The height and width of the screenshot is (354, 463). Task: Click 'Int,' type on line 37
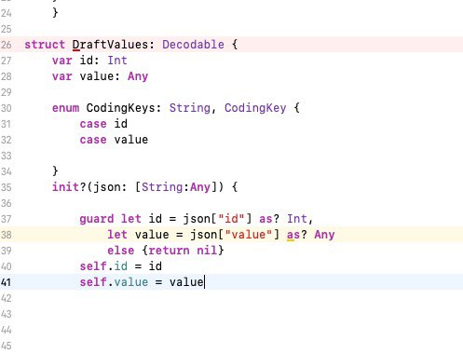coord(300,219)
